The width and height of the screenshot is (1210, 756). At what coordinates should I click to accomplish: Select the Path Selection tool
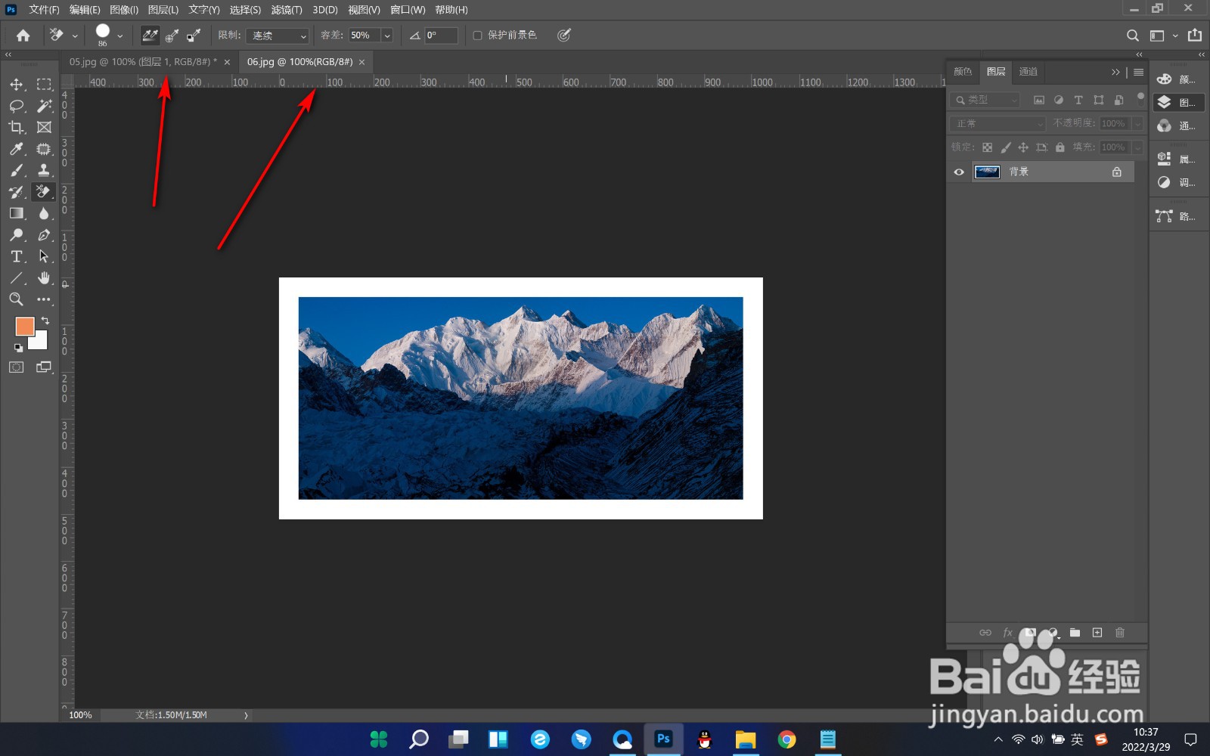(x=45, y=256)
